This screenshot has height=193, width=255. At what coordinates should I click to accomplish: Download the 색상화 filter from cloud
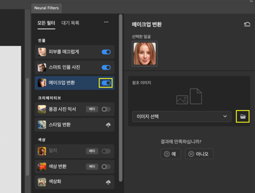tap(108, 182)
